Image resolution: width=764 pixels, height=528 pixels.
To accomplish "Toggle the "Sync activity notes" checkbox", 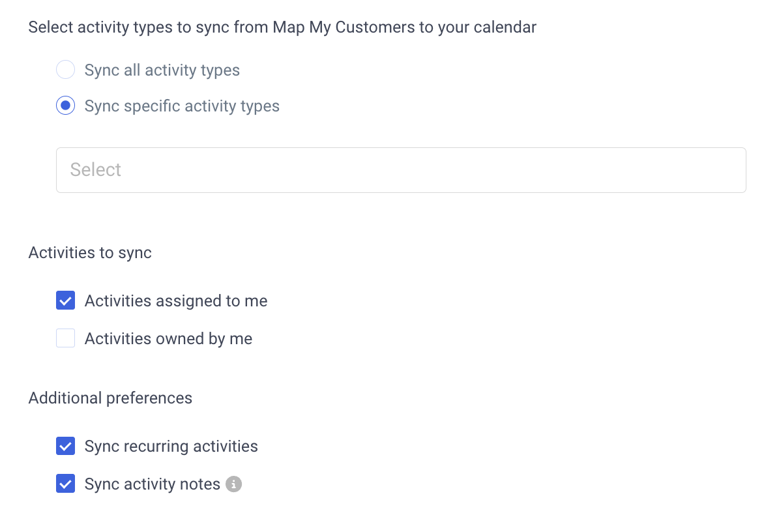I will coord(65,484).
